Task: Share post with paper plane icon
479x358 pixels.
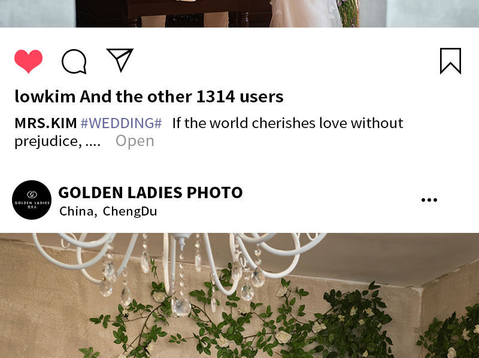Action: click(x=120, y=60)
